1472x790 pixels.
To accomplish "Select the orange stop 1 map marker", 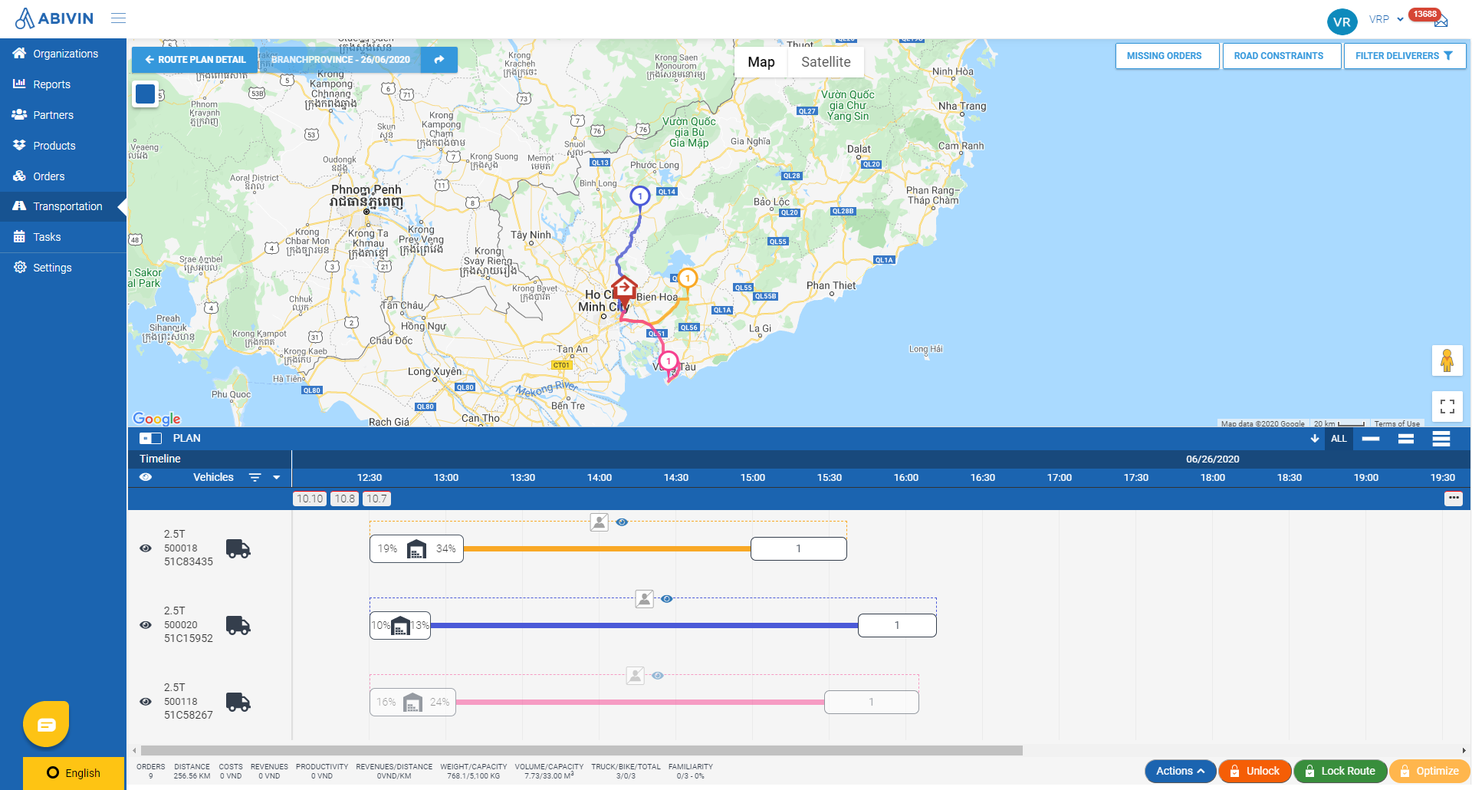I will click(x=688, y=278).
